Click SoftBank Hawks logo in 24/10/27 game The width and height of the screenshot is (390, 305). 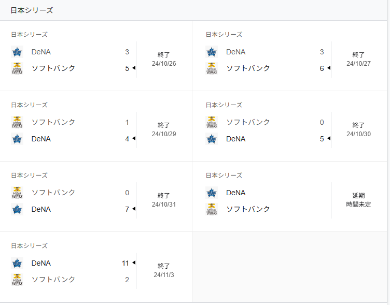(212, 68)
